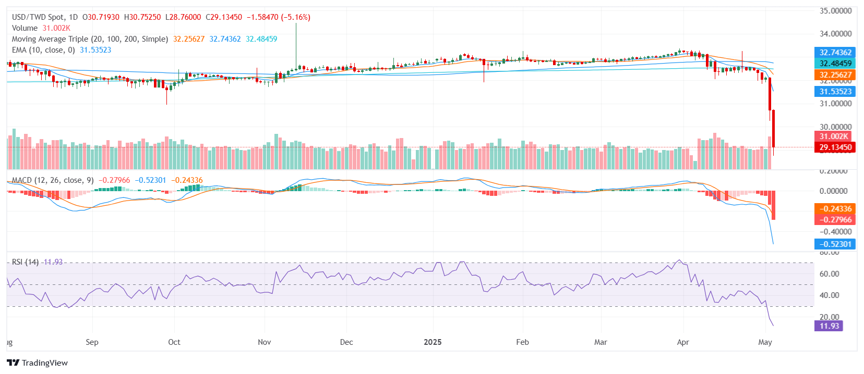
Task: Click the EMA (10, close, 0) label
Action: [43, 50]
